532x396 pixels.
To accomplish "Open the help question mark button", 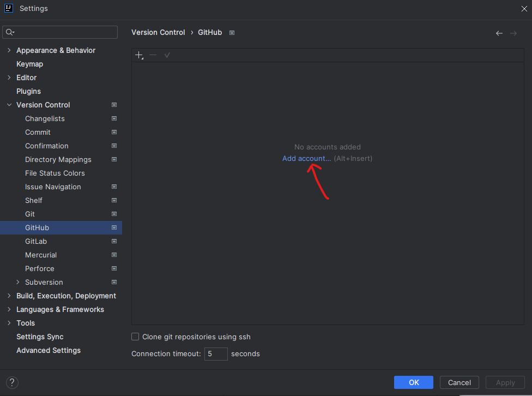I will pyautogui.click(x=12, y=382).
